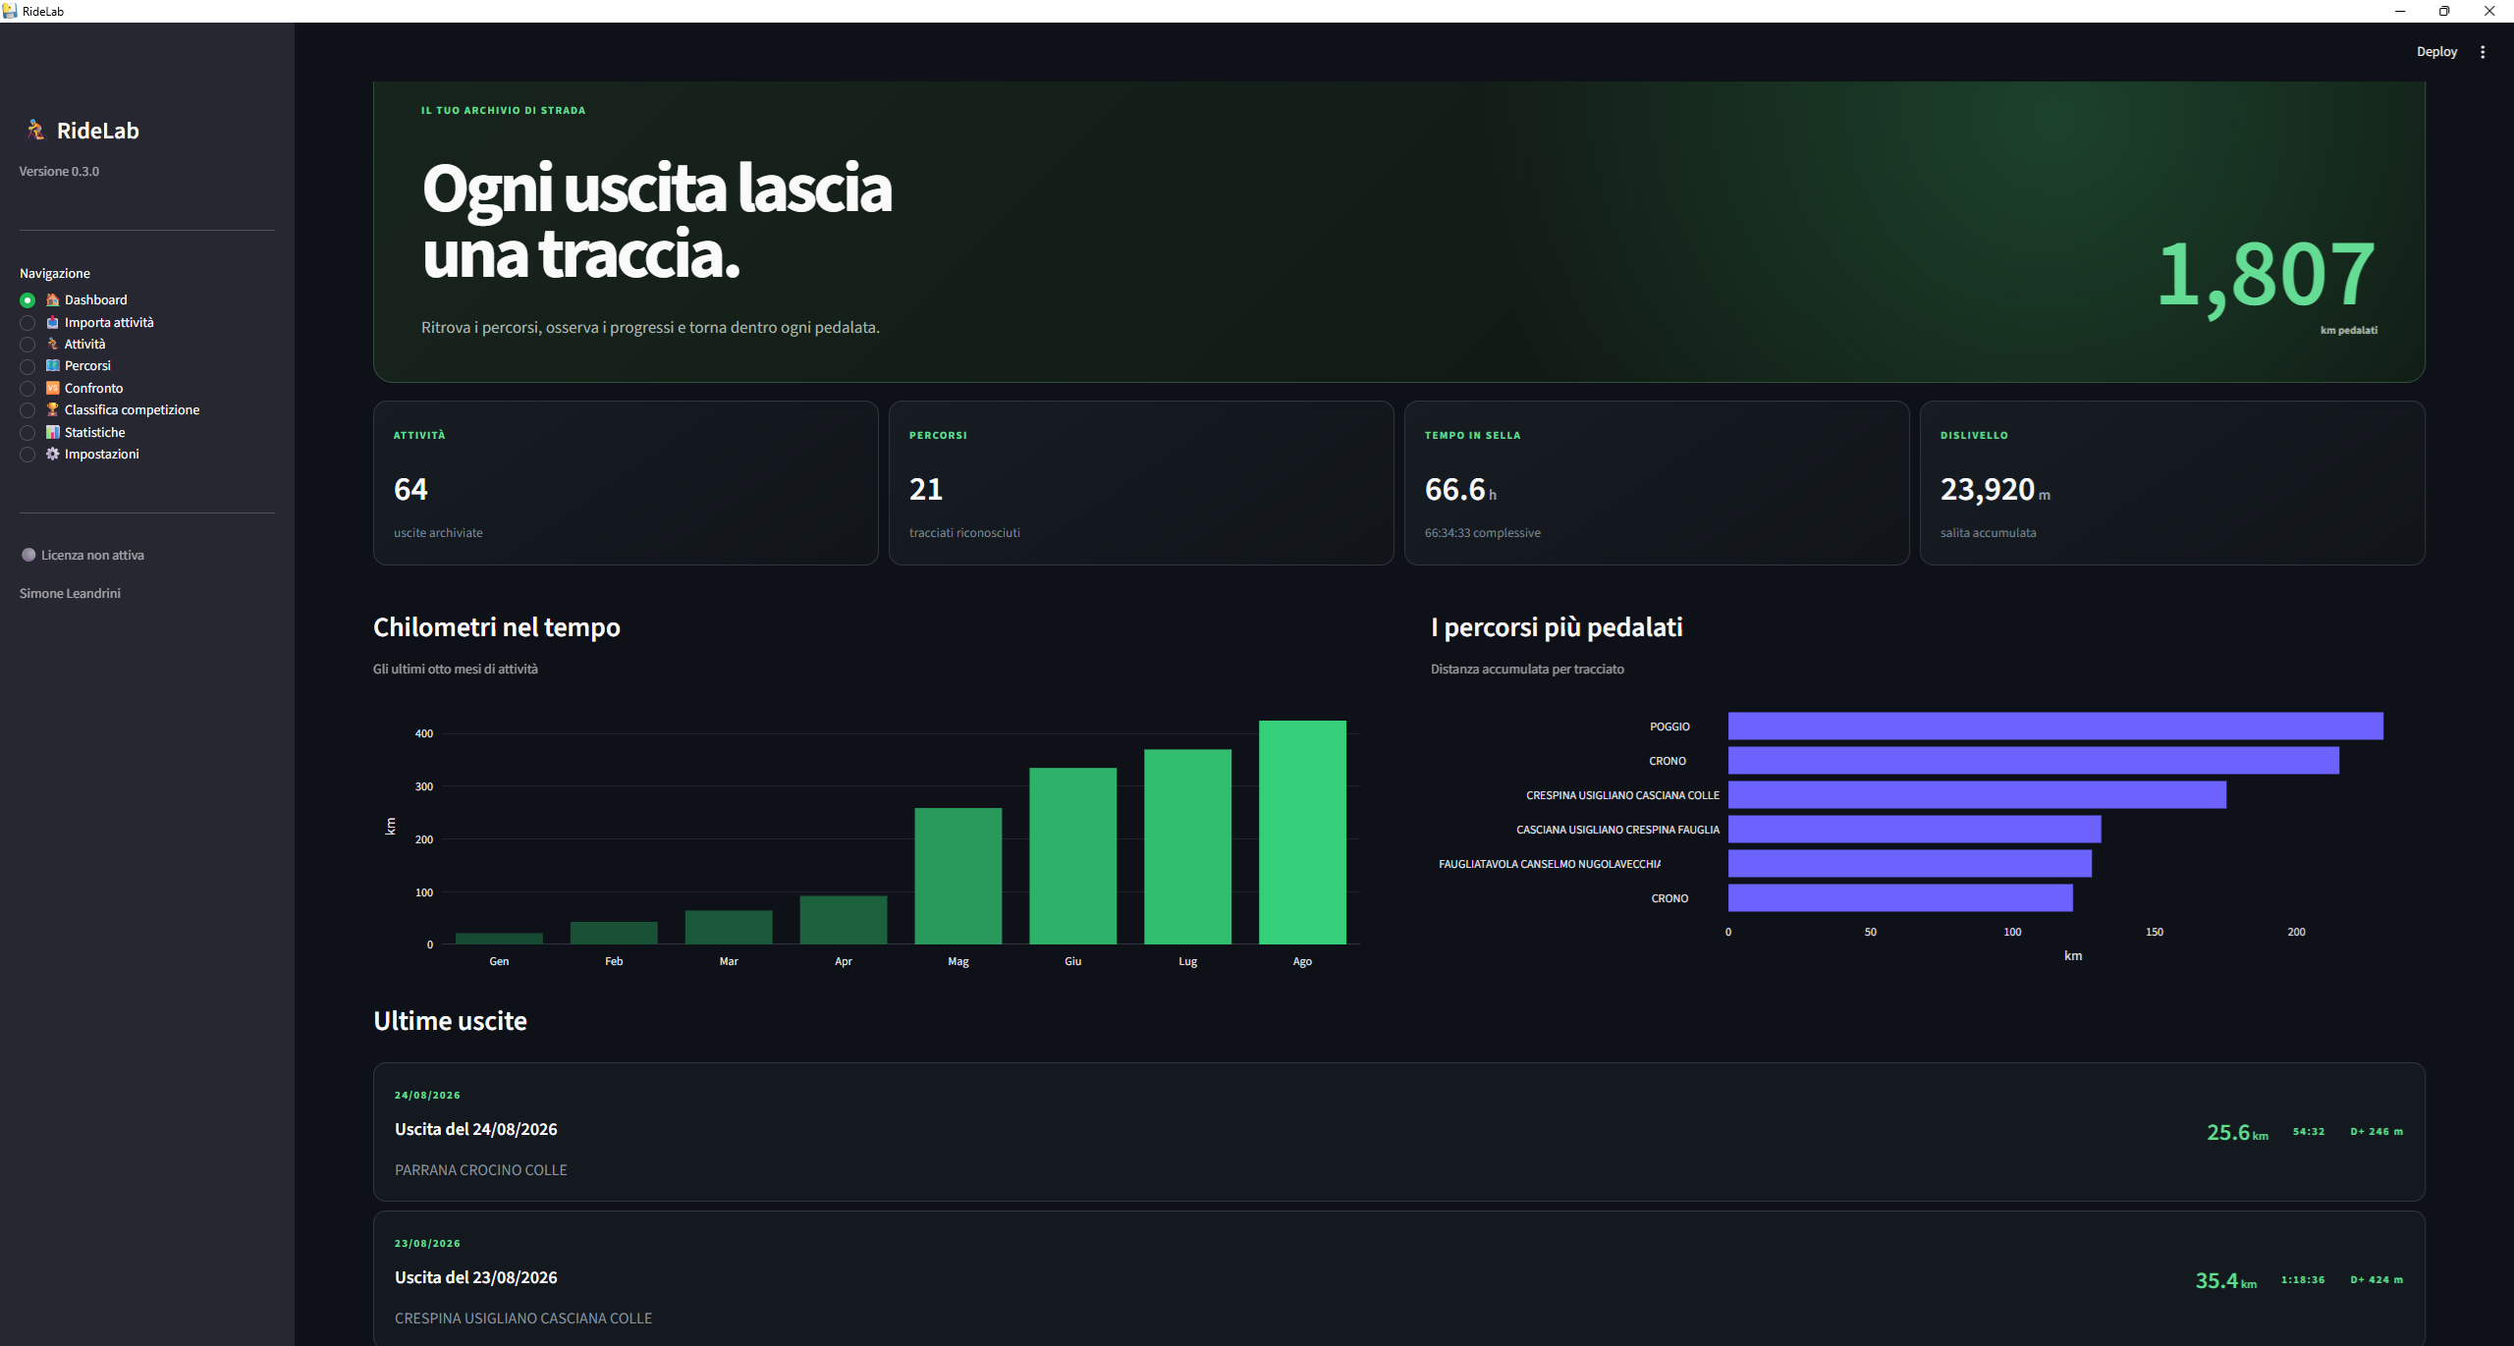Click the Classifica competizione trophy icon

click(53, 410)
